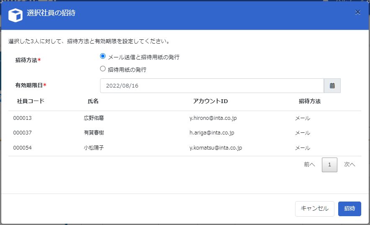Go to previous page with 前へ
This screenshot has width=370, height=225.
coord(309,165)
